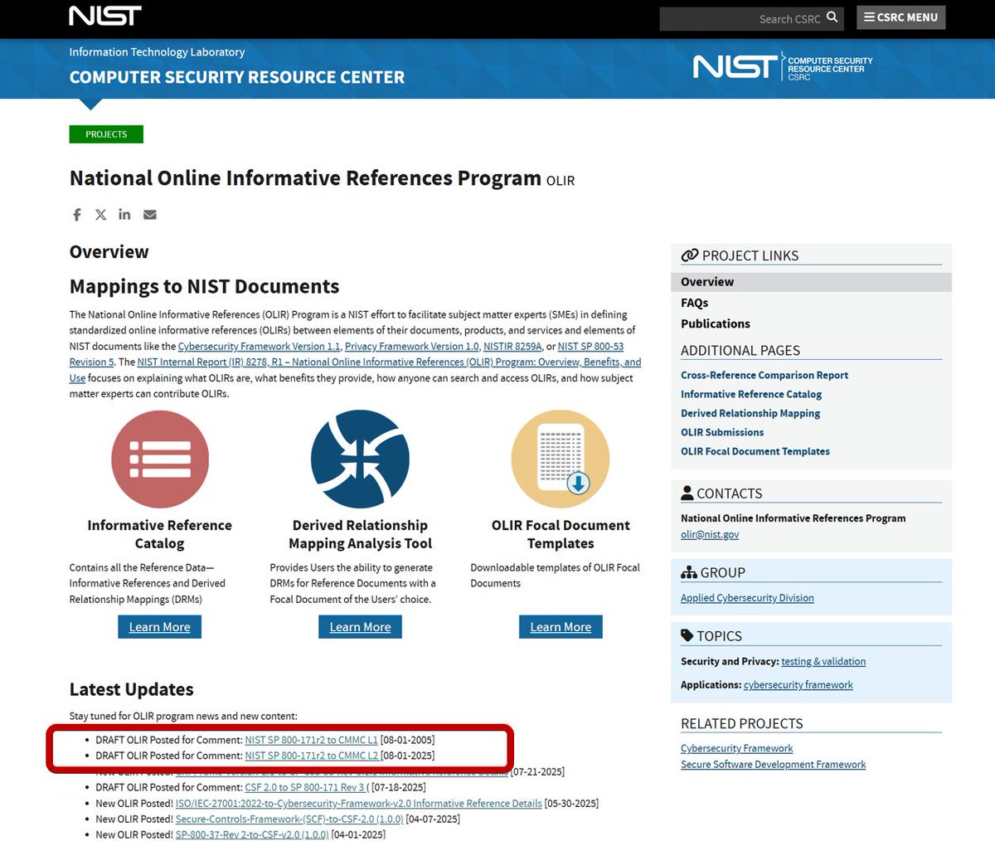Open SP-800-37-Rev 2-to-CSF-v2.0 link
995x841 pixels.
pos(252,834)
